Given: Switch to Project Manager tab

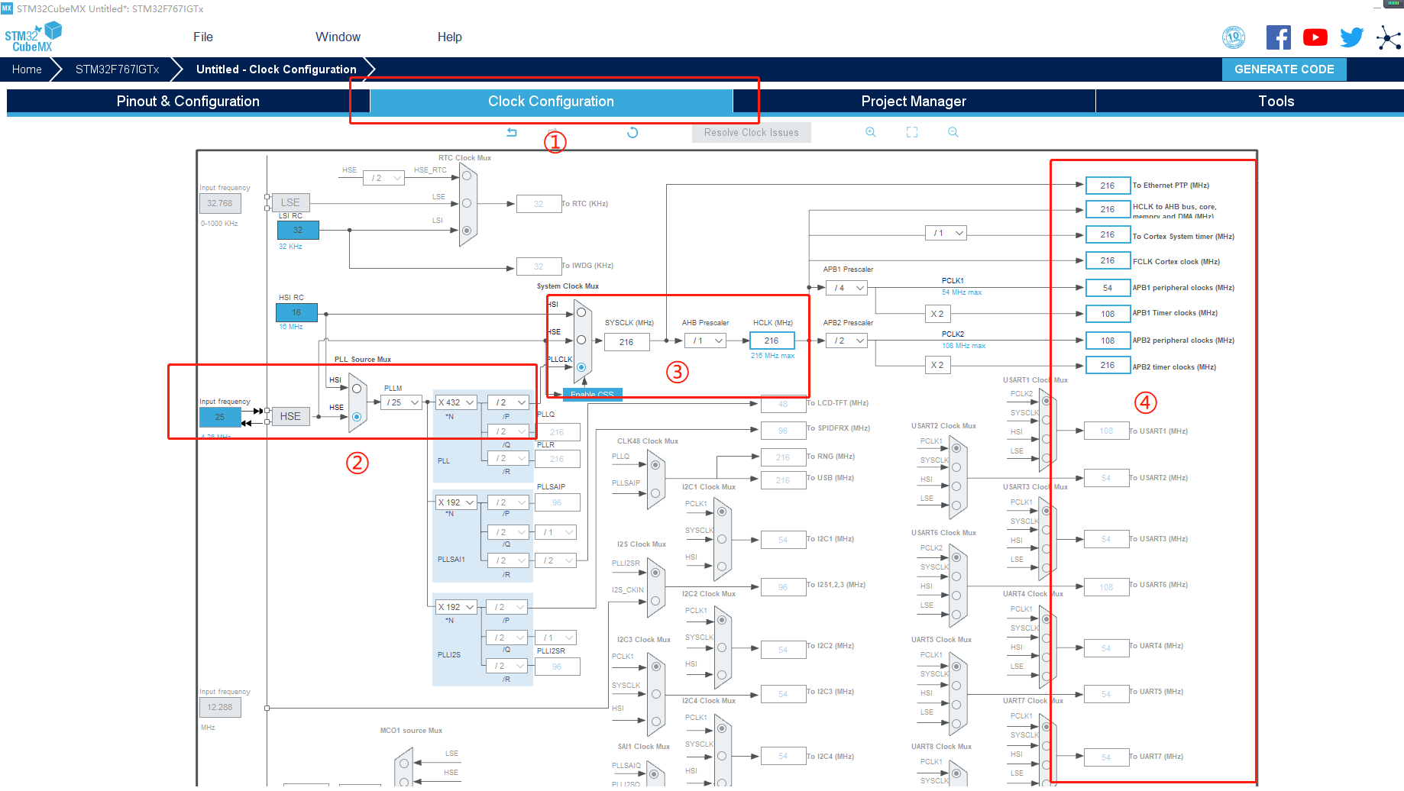Looking at the screenshot, I should (914, 102).
